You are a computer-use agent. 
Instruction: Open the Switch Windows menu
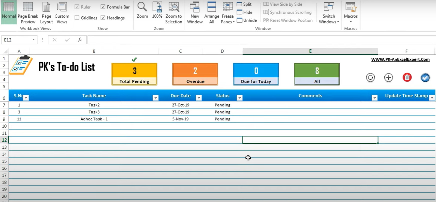tap(329, 13)
